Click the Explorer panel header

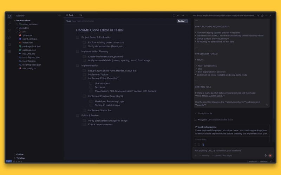click(x=20, y=16)
